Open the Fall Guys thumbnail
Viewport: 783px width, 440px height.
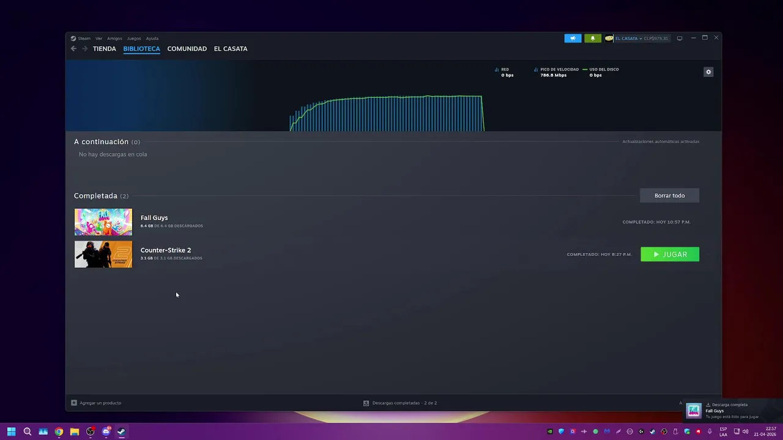103,222
